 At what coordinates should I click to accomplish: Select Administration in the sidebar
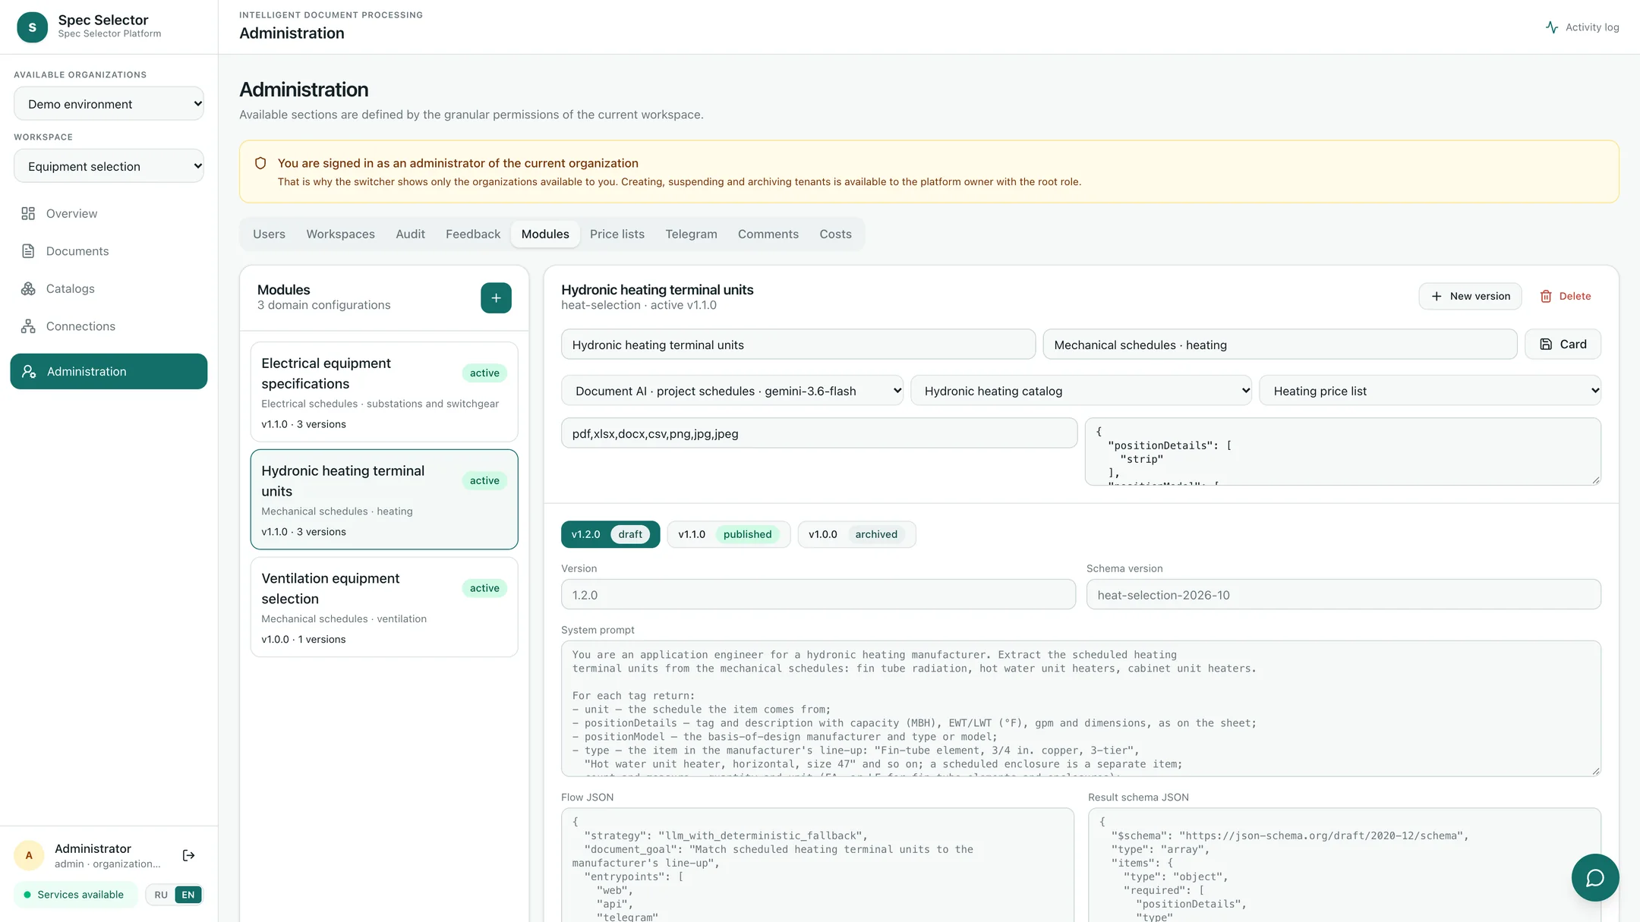pos(109,371)
